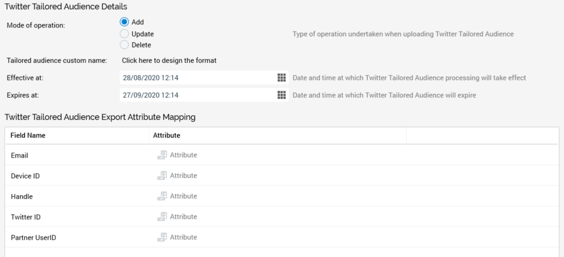Click 'Click here to design the format'
The width and height of the screenshot is (564, 257).
tap(169, 61)
